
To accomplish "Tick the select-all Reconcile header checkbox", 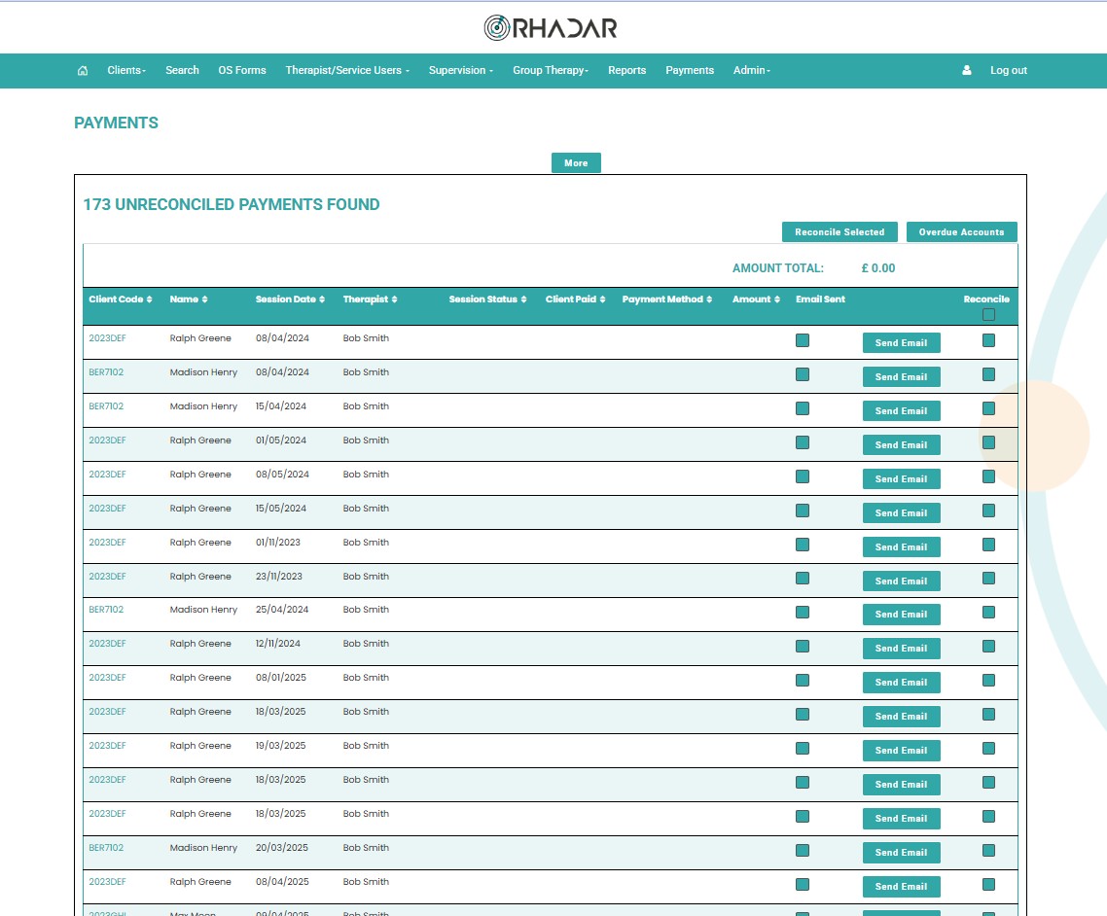I will (x=988, y=315).
